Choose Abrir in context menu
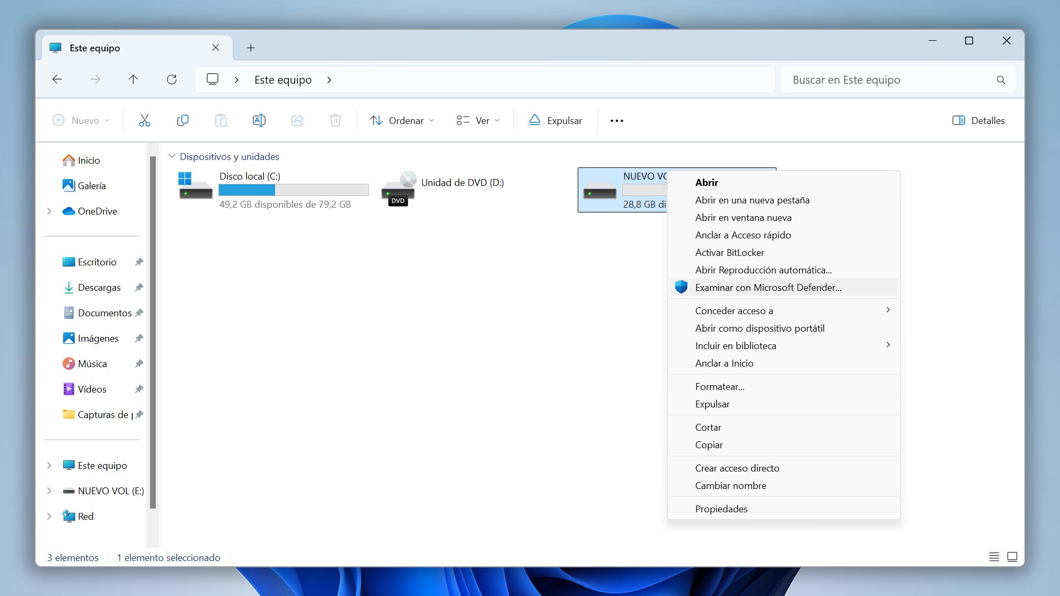 click(x=784, y=182)
